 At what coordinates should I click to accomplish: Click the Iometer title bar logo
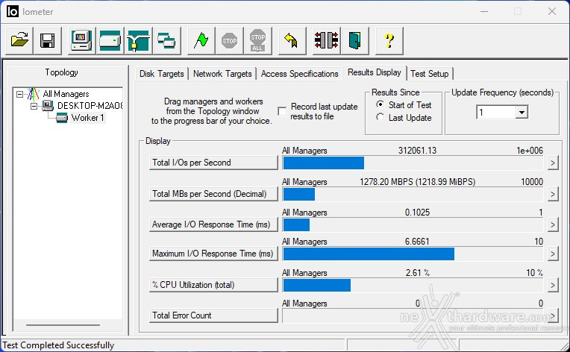[12, 12]
